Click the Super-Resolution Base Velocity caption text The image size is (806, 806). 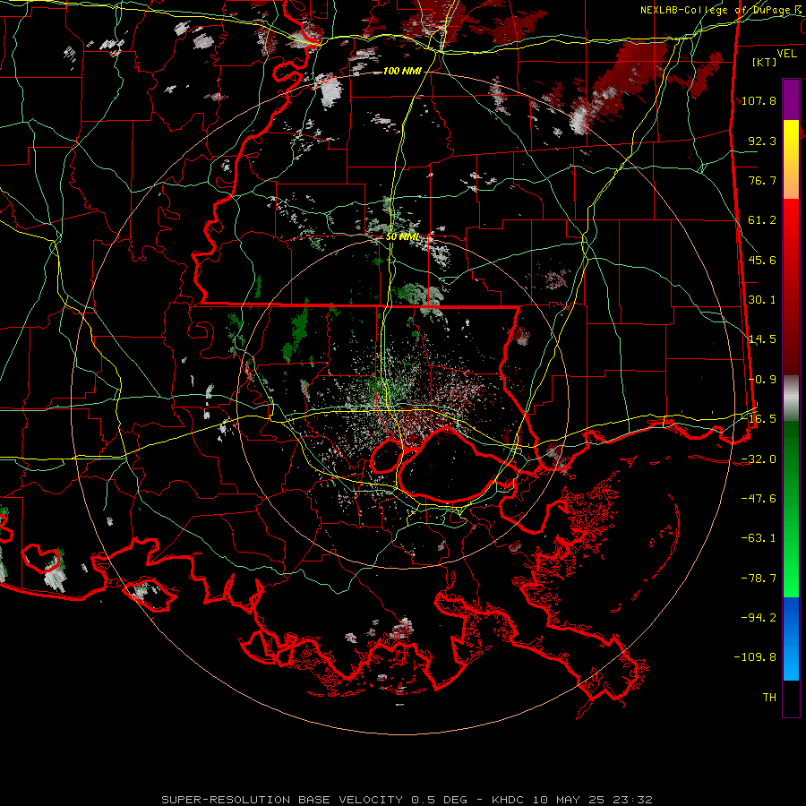click(407, 800)
